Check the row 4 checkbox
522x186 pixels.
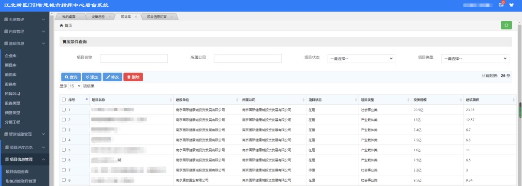pos(64,140)
